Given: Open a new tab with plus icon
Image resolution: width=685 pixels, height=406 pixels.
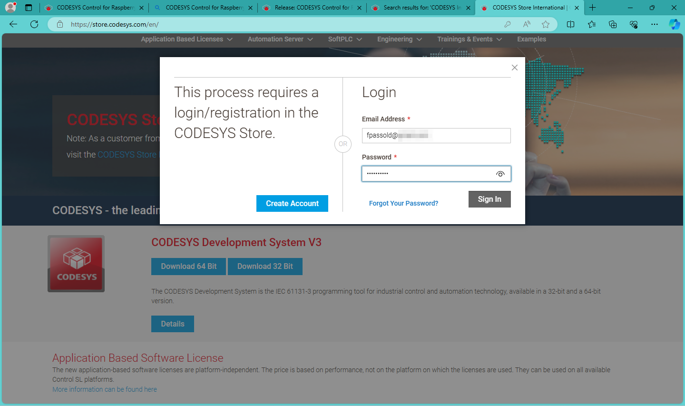Looking at the screenshot, I should pyautogui.click(x=593, y=8).
